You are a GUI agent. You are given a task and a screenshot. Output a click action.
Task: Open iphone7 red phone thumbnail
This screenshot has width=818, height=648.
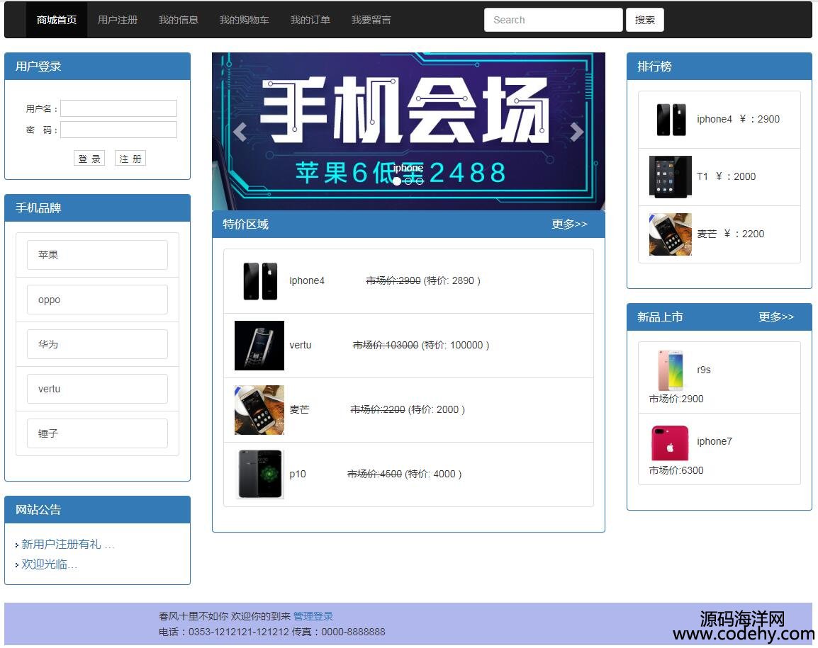pos(671,443)
